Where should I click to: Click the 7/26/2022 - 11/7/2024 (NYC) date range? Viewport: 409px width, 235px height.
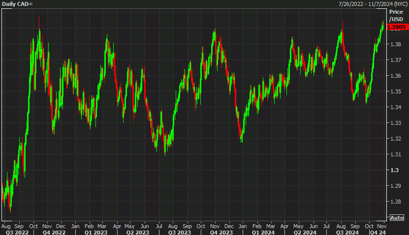click(373, 4)
